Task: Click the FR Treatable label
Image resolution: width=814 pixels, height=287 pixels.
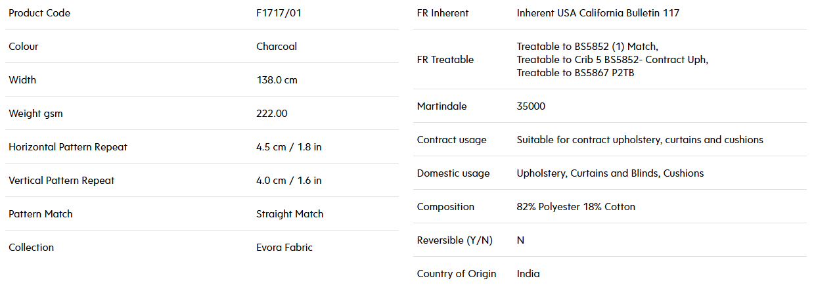Action: pyautogui.click(x=445, y=60)
